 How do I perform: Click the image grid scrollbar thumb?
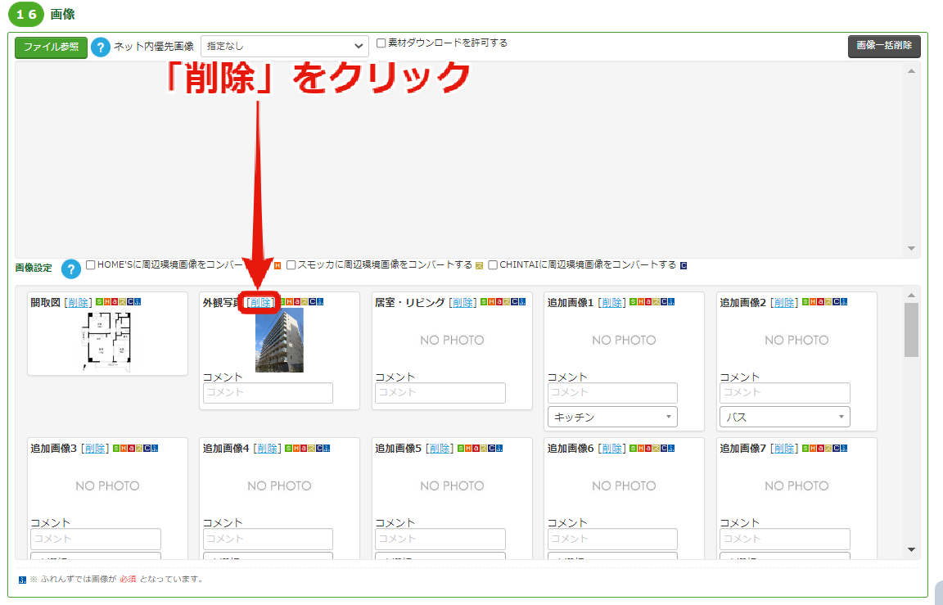[911, 330]
